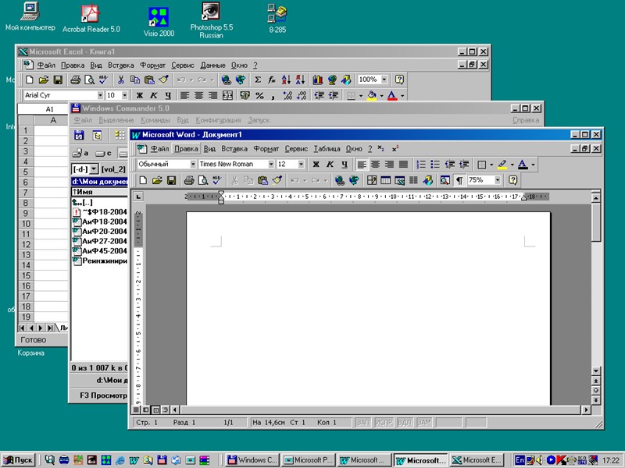Toggle Justify alignment in Word toolbar
625x468 pixels.
click(404, 165)
